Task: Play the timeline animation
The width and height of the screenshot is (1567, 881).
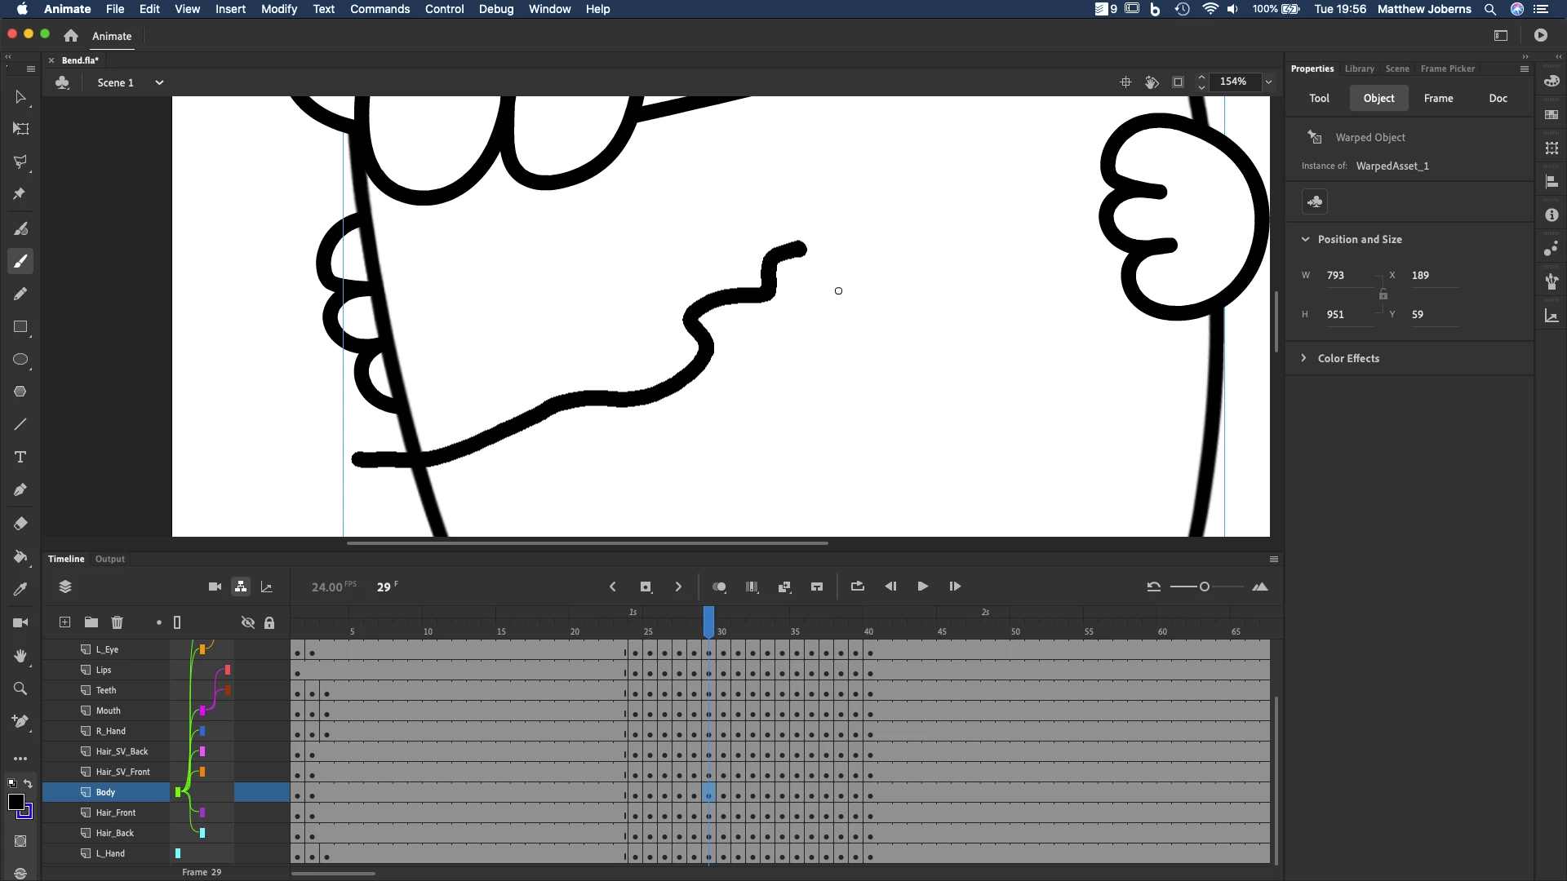Action: tap(922, 587)
